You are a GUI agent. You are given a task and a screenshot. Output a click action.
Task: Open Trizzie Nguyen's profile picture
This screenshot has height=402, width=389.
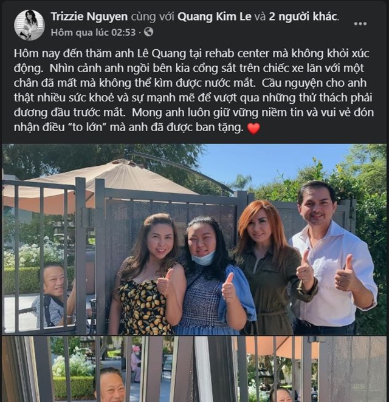pos(30,25)
